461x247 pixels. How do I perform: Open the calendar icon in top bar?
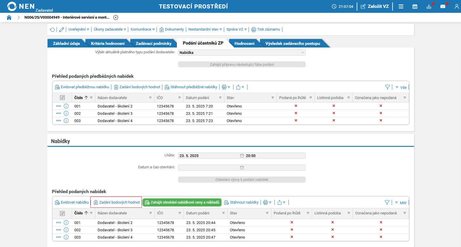415,6
